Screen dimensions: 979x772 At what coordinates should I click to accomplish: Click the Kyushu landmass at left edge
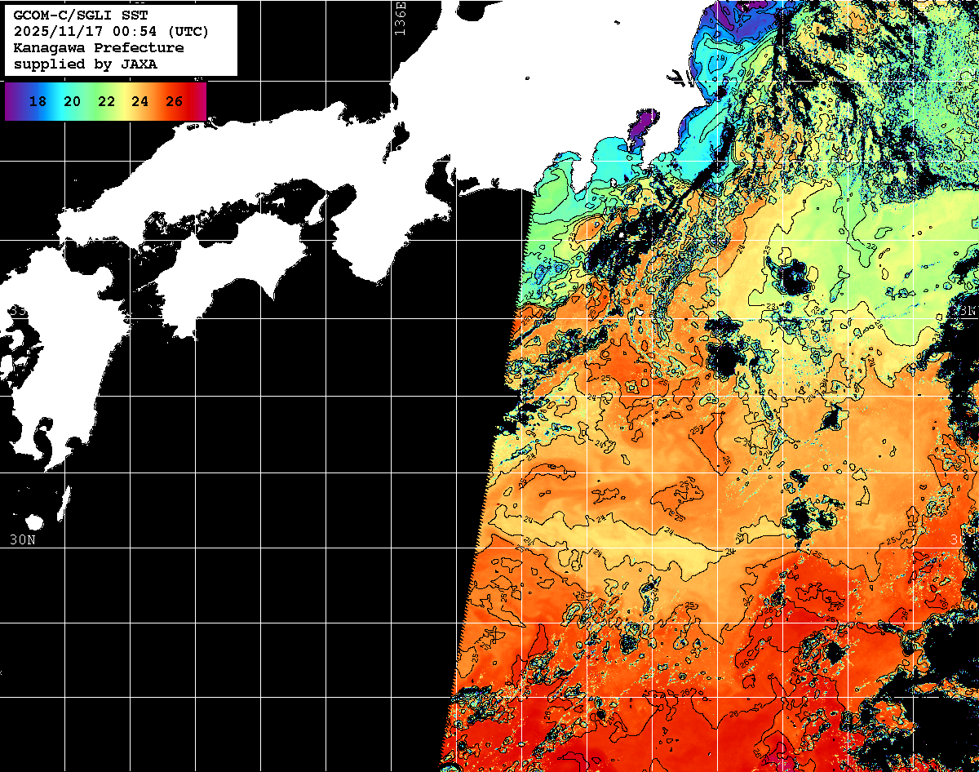pyautogui.click(x=33, y=384)
